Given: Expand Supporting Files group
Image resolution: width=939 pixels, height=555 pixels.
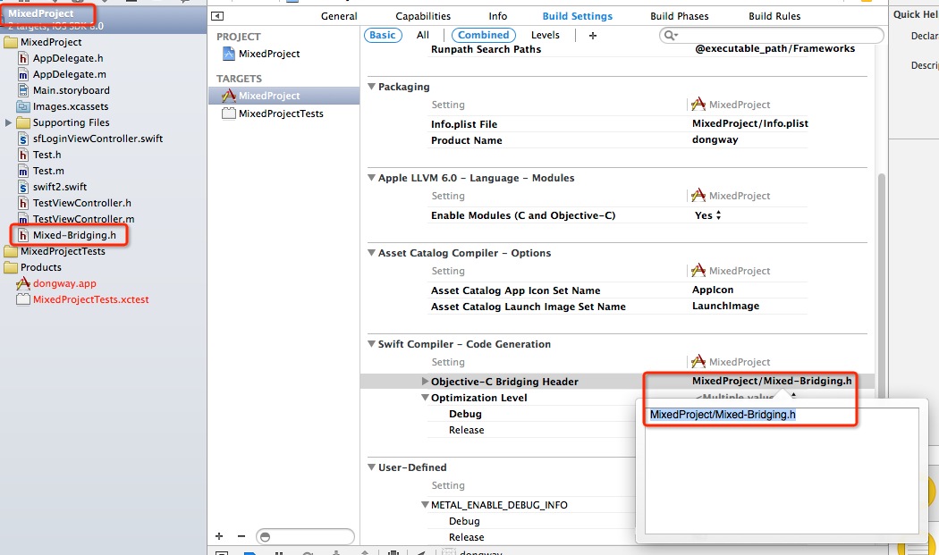Looking at the screenshot, I should click(8, 122).
